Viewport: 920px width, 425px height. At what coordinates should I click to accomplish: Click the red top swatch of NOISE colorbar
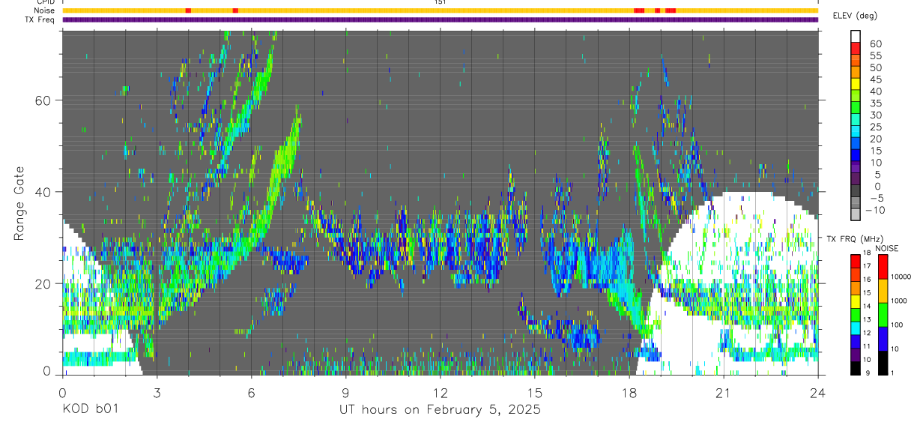click(x=883, y=266)
